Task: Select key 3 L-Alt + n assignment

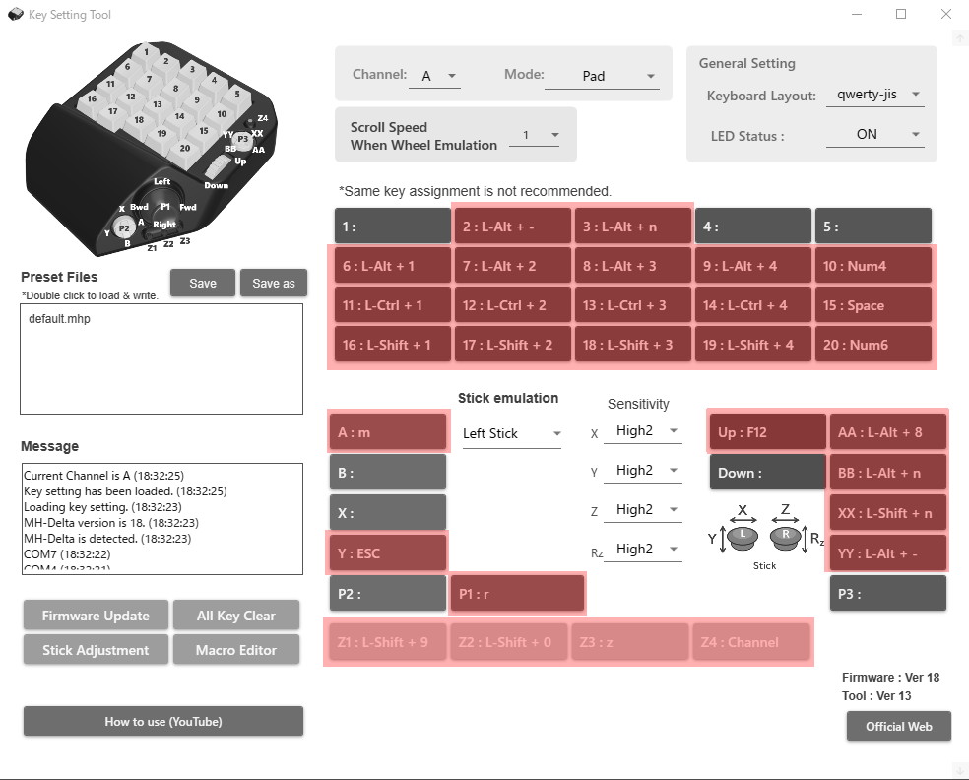Action: tap(633, 227)
